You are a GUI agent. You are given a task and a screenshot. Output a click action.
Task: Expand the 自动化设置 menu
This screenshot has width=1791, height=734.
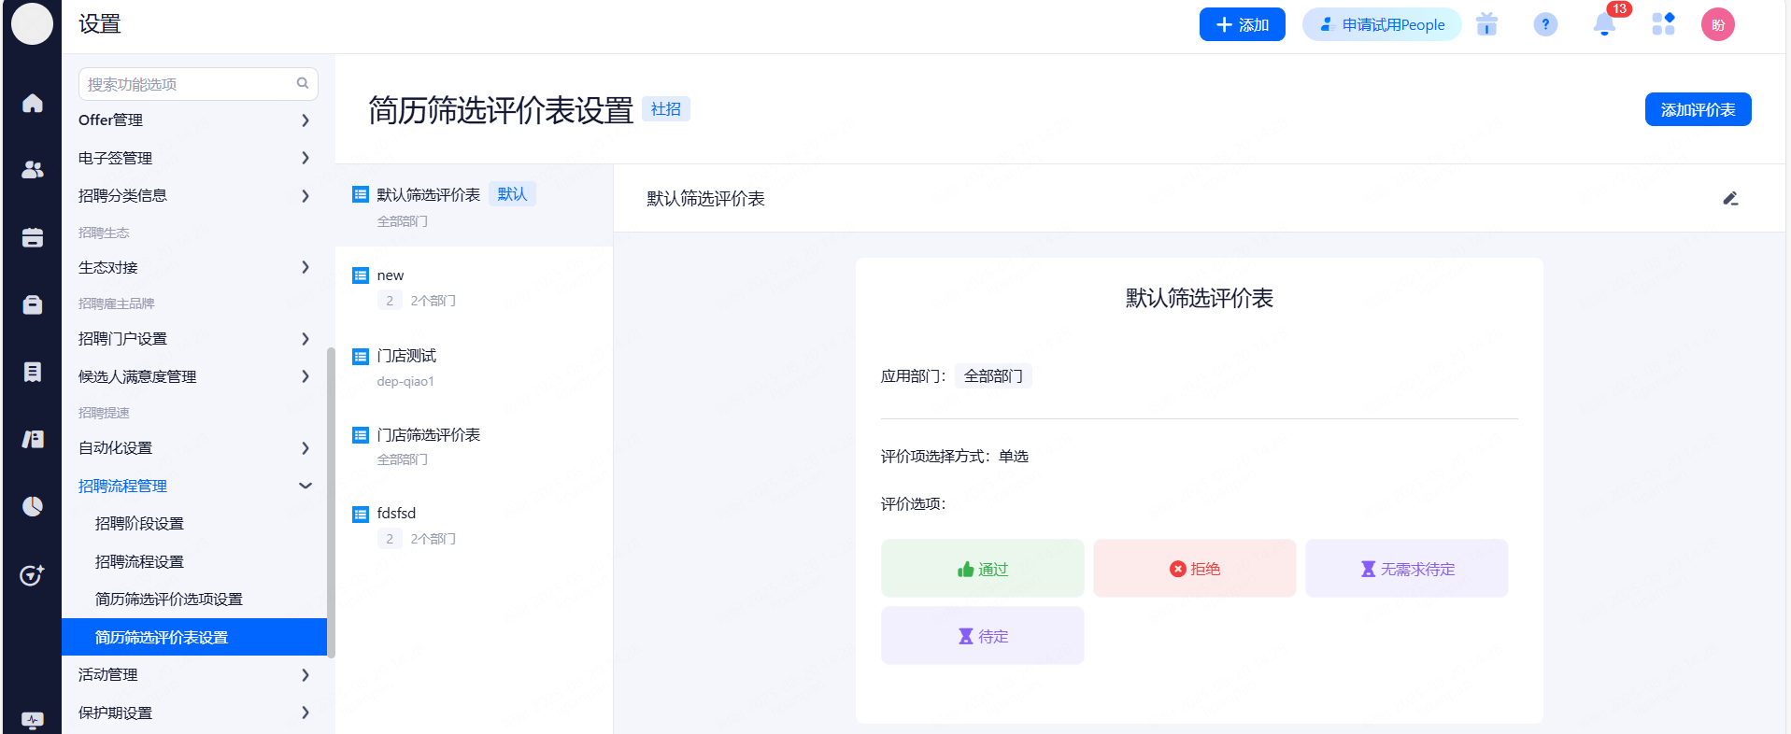pos(194,448)
